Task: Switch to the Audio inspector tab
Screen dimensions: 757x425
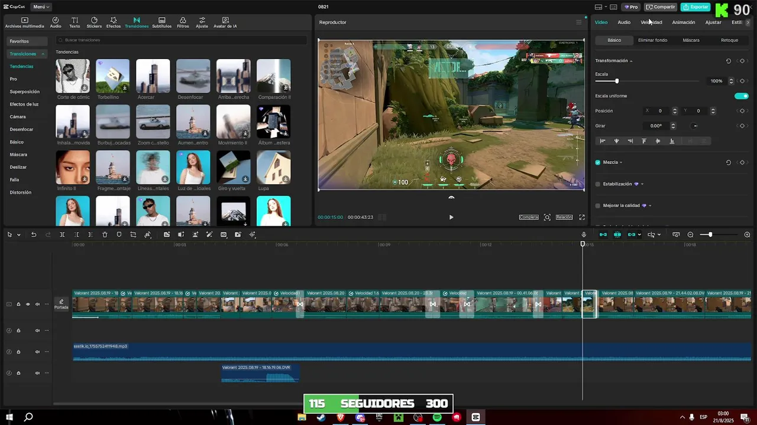Action: pyautogui.click(x=624, y=22)
